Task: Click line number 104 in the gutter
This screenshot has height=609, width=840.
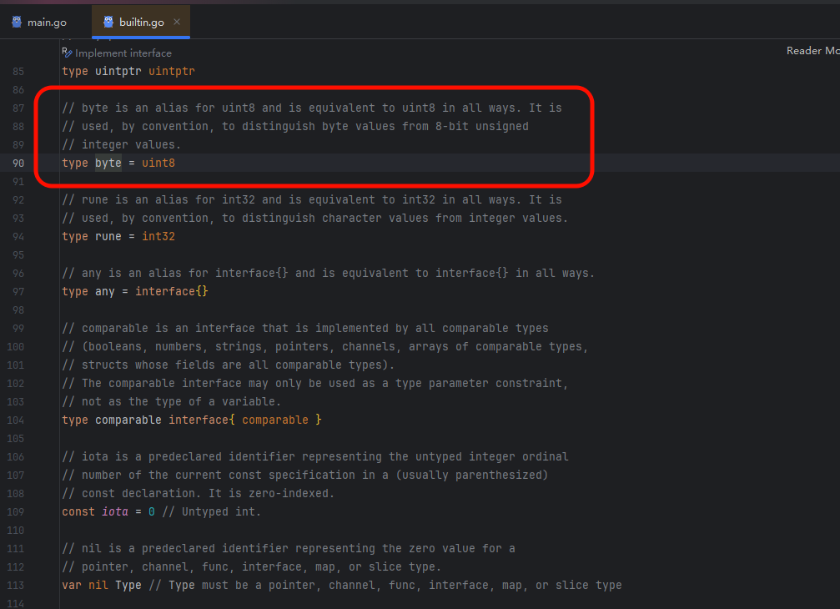Action: click(18, 420)
